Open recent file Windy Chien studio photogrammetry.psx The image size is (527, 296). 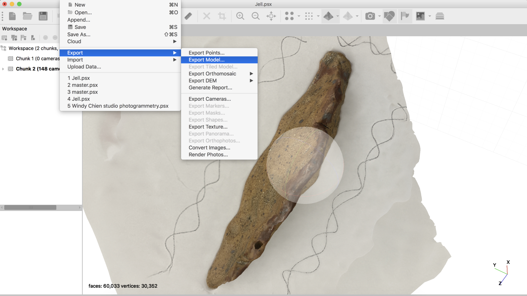pyautogui.click(x=118, y=106)
